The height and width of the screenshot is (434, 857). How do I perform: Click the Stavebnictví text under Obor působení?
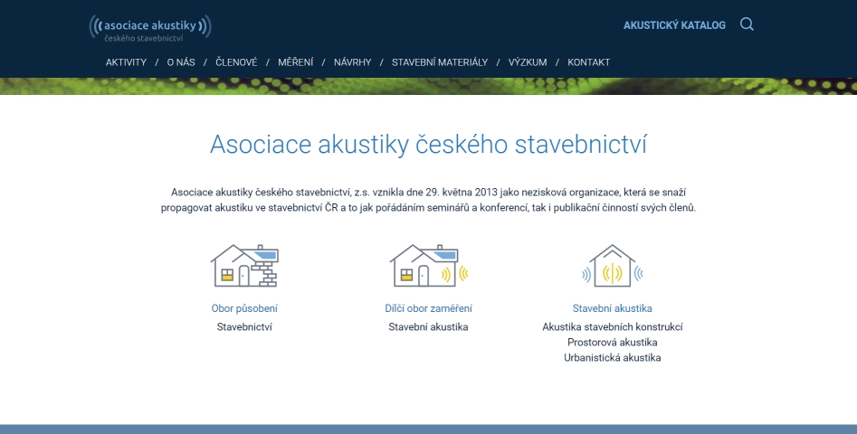244,327
